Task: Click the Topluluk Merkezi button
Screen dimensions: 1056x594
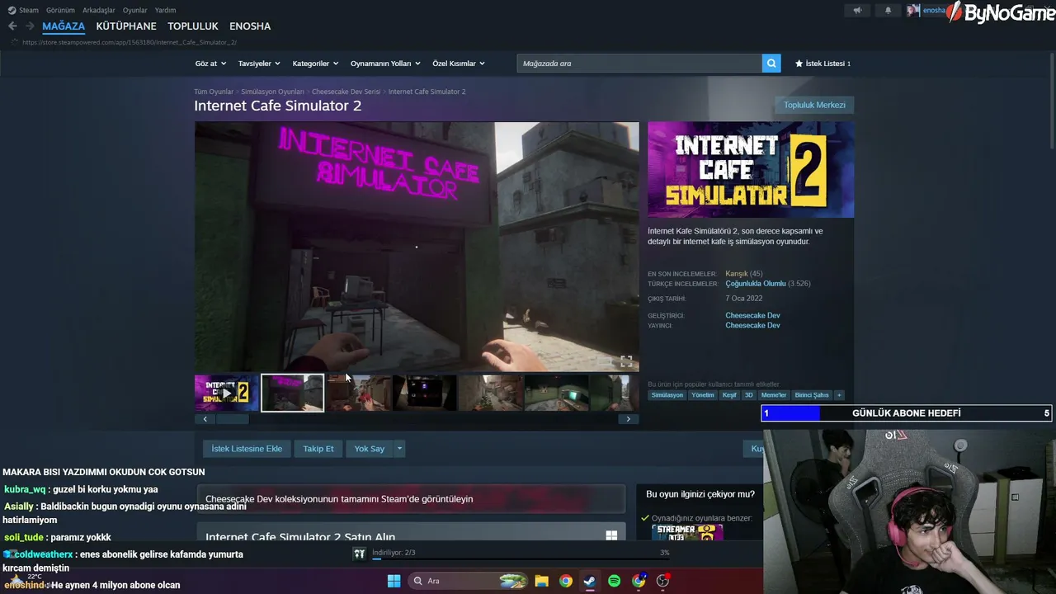Action: (814, 105)
